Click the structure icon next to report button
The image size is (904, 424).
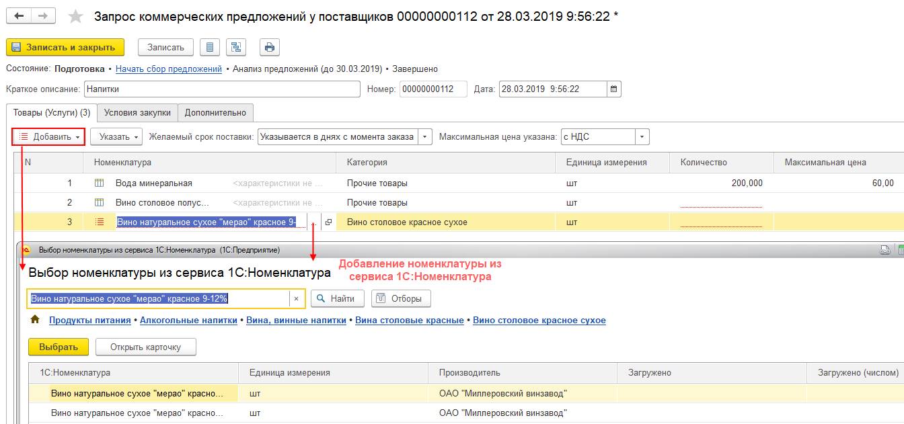click(236, 47)
